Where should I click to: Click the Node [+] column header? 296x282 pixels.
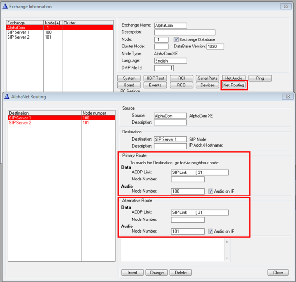pos(53,23)
